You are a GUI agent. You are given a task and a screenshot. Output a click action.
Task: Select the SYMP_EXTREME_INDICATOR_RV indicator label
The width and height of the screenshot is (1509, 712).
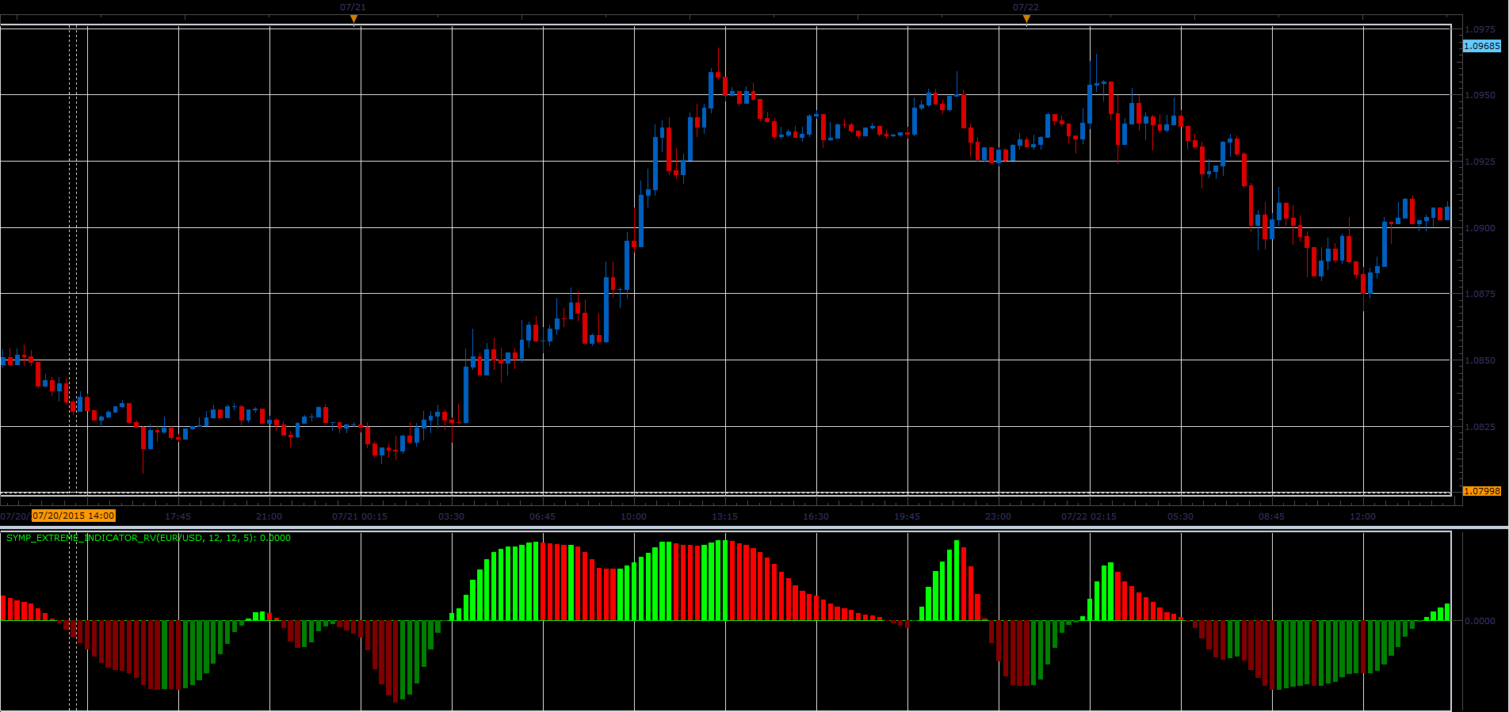click(x=148, y=538)
